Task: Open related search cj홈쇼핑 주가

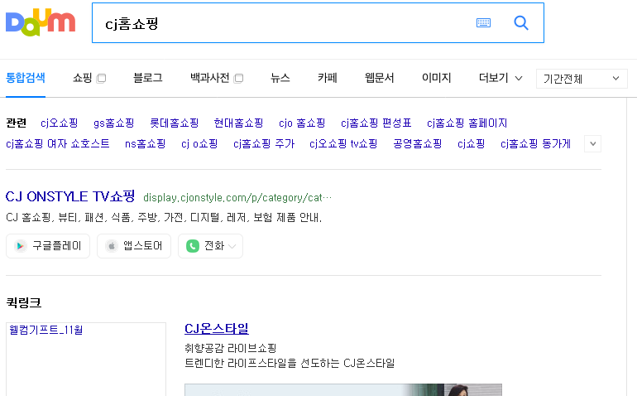Action: 264,143
